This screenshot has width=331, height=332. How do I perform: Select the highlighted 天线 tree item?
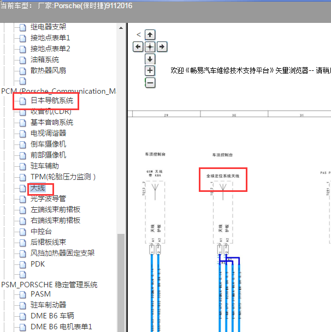(38, 188)
